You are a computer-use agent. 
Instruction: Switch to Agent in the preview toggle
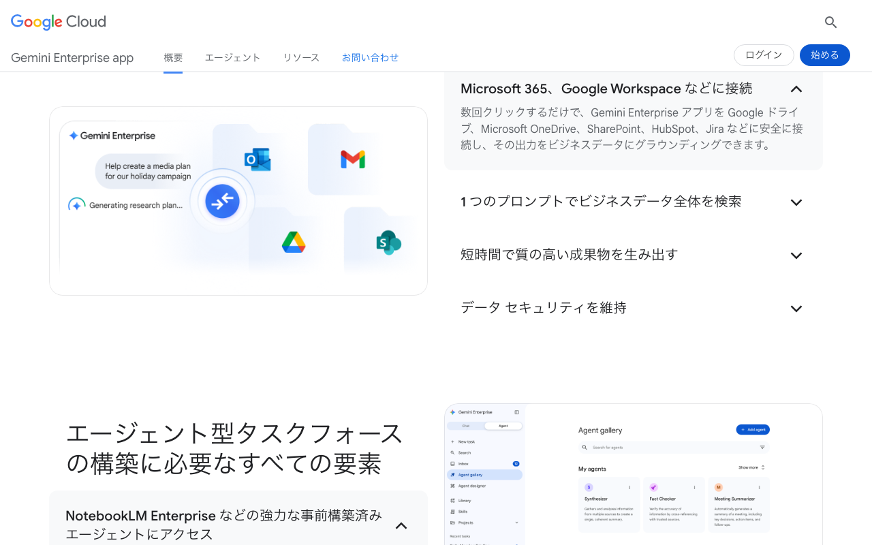pos(503,426)
